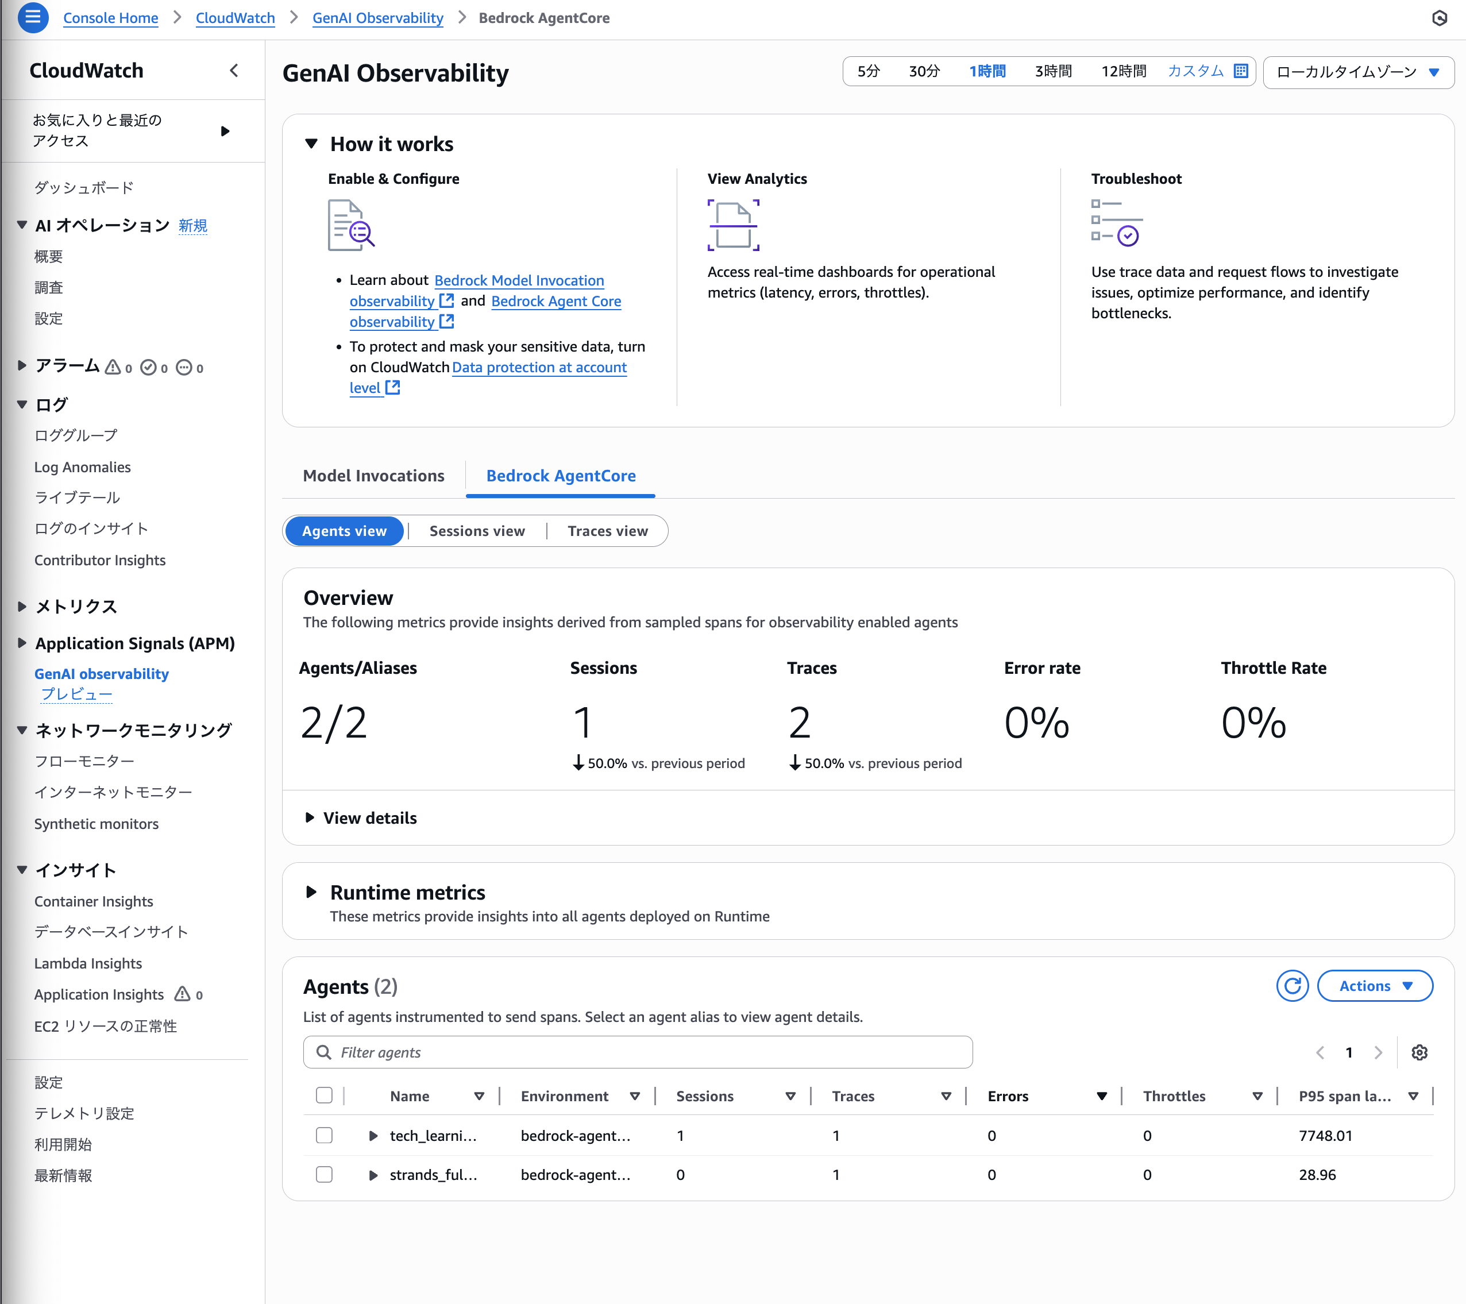
Task: Click the Enable & Configure document search icon
Action: (352, 225)
